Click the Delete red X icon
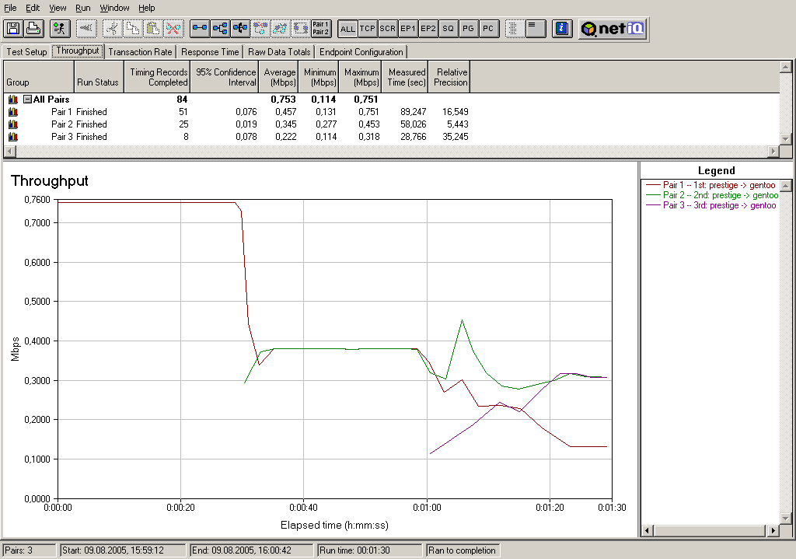Image resolution: width=796 pixels, height=559 pixels. click(x=173, y=29)
